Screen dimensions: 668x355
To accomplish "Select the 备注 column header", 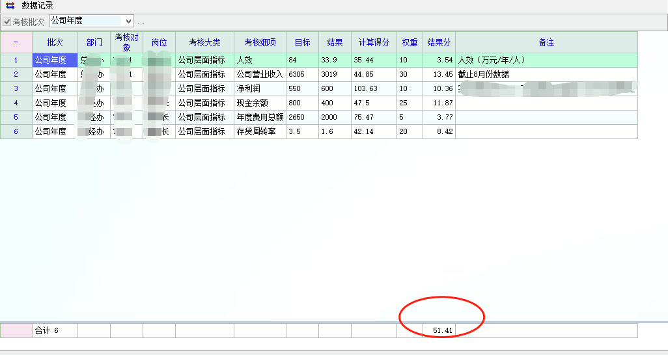I will click(x=546, y=42).
